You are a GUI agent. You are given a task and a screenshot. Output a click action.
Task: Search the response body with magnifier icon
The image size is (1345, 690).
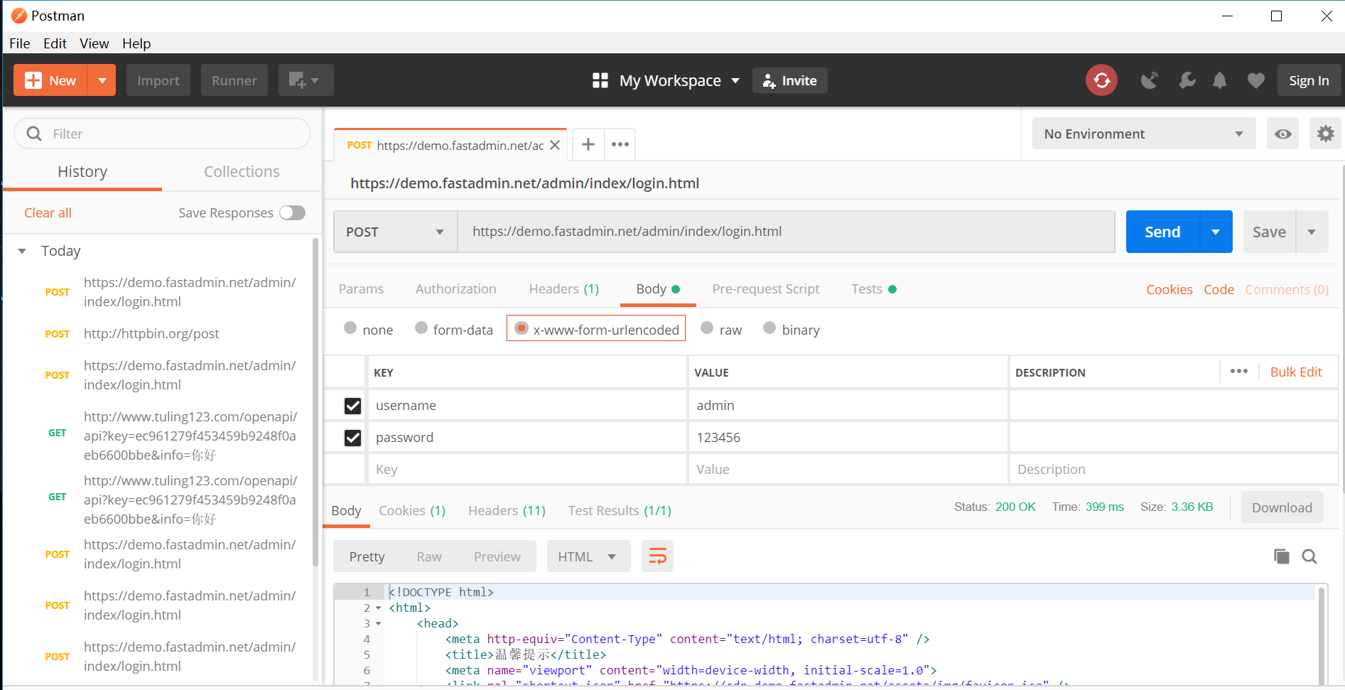pyautogui.click(x=1309, y=556)
